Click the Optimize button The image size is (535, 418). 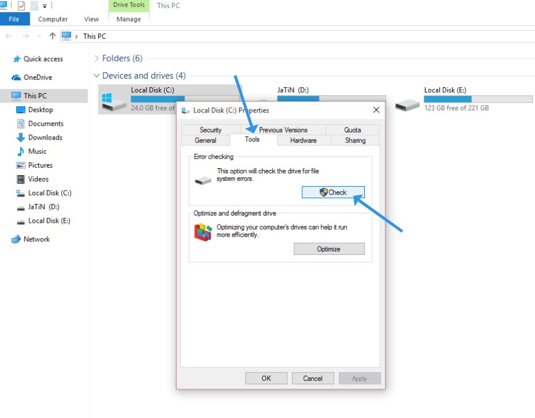[x=329, y=249]
